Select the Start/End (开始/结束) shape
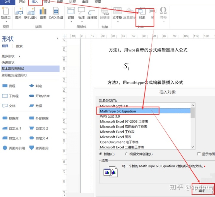Image resolution: width=215 pixels, height=197 pixels. click(39, 96)
